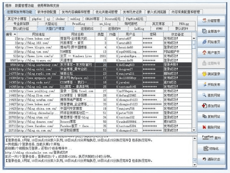Viewport: 230px width, 173px height.
Task: Select the 注册的DZ group tab
Action: pyautogui.click(x=87, y=29)
